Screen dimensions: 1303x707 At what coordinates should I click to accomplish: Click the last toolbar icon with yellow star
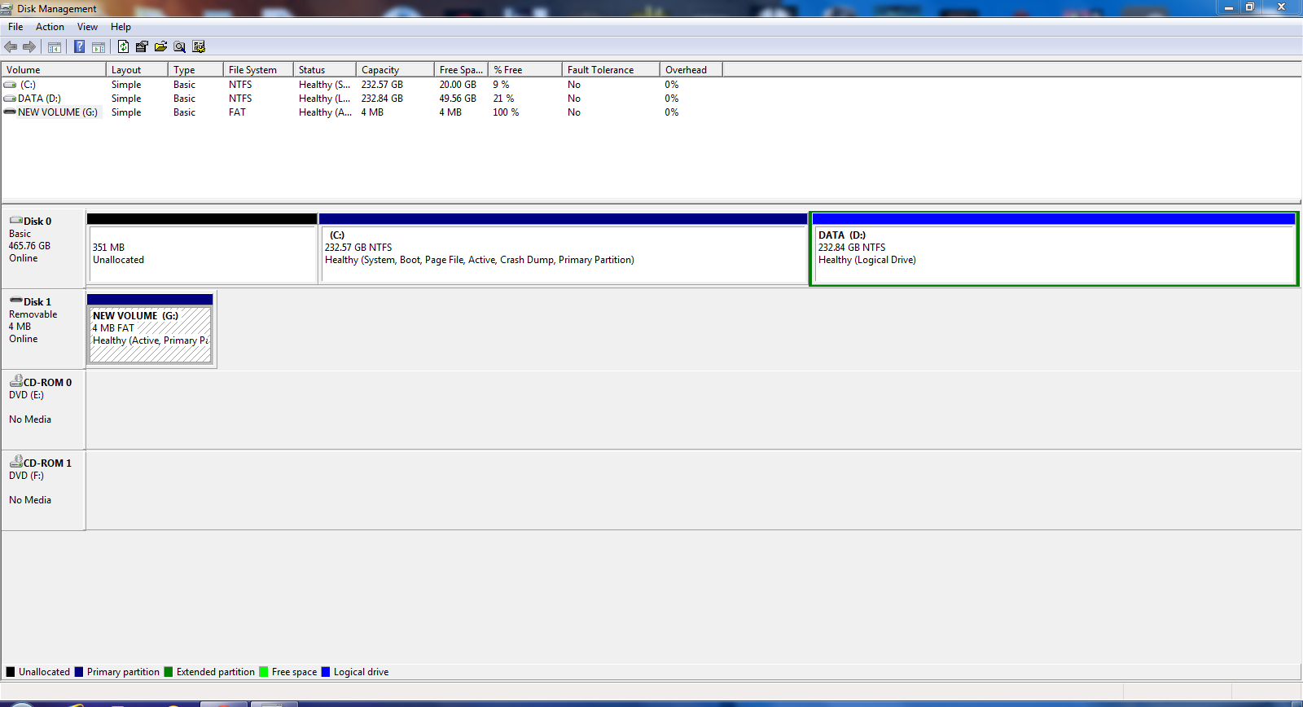click(x=199, y=47)
